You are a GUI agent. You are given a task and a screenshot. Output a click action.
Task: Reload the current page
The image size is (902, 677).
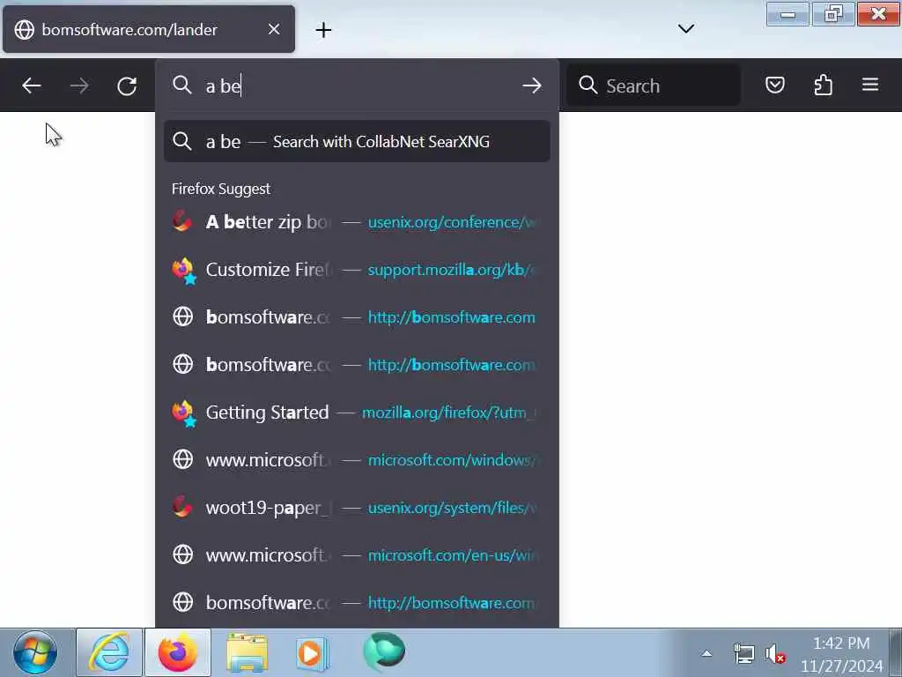[127, 86]
